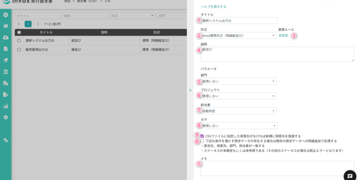This screenshot has width=361, height=180.
Task: Open the invox標準形式（明細縦並び） format dropdown
Action: tap(238, 35)
